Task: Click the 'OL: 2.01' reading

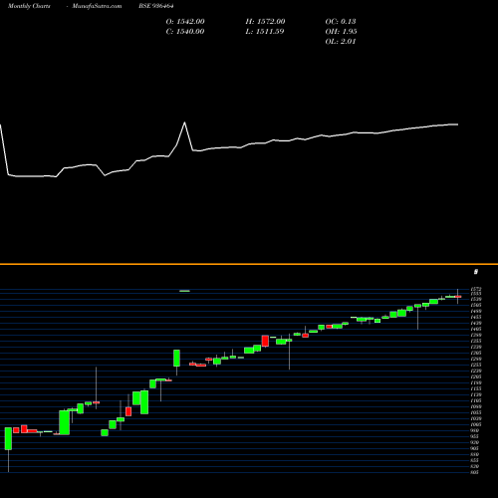Action: (x=341, y=42)
